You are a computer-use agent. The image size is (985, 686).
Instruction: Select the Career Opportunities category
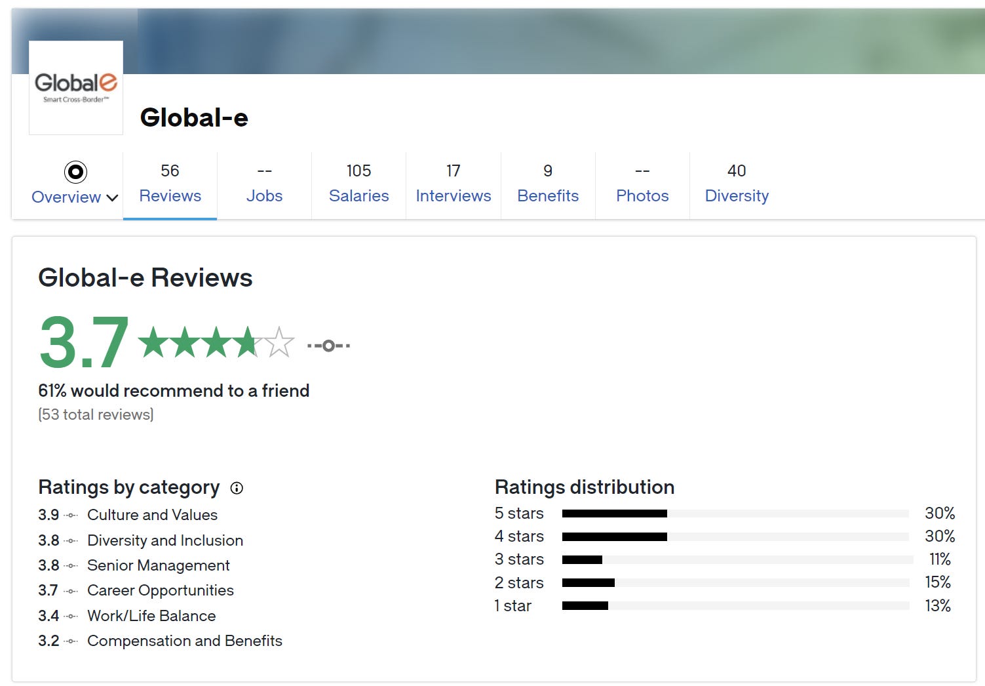[x=160, y=590]
